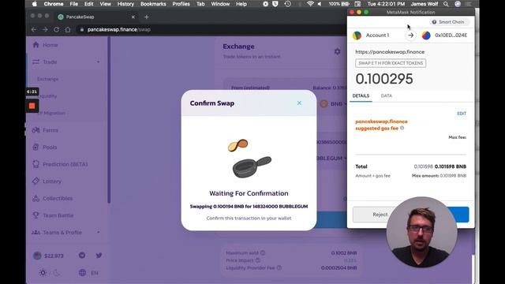Click the Chrome home icon
This screenshot has height=284, width=505.
pos(68,29)
